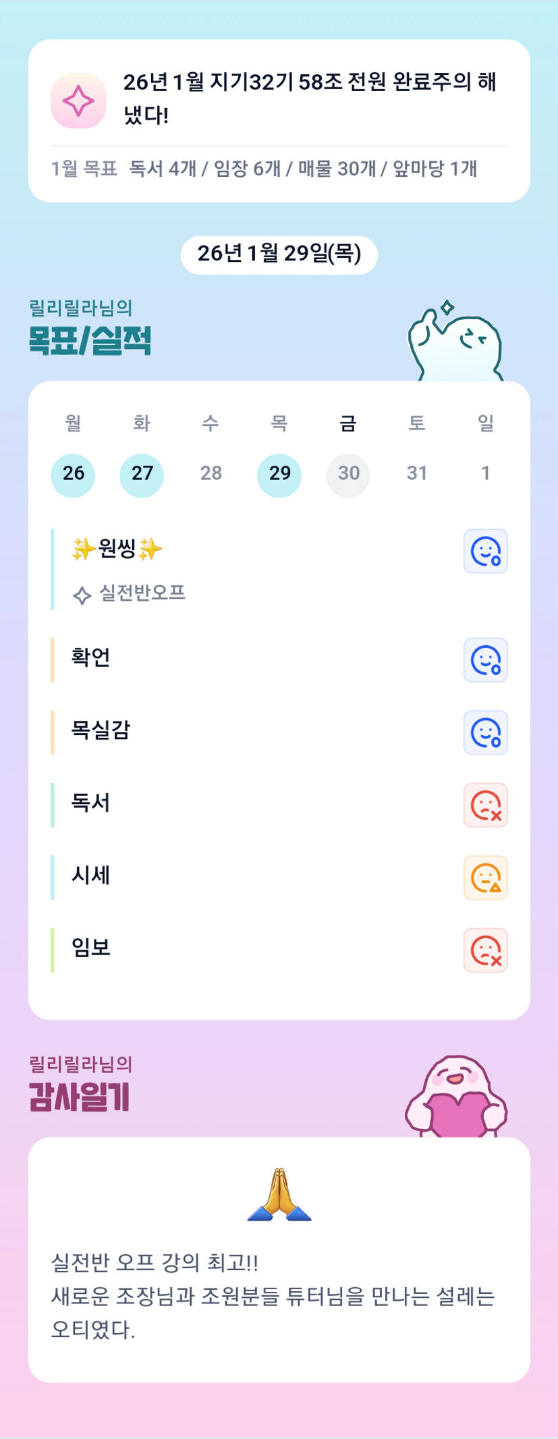Screen dimensions: 558x1439
Task: Select Sunday 1 in the week row
Action: 485,474
